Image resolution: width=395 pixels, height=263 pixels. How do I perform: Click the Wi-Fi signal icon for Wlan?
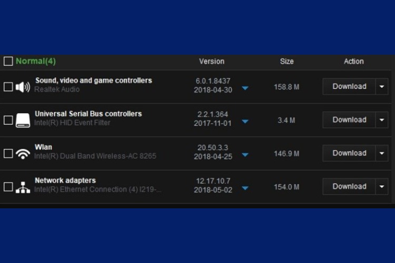click(x=23, y=154)
